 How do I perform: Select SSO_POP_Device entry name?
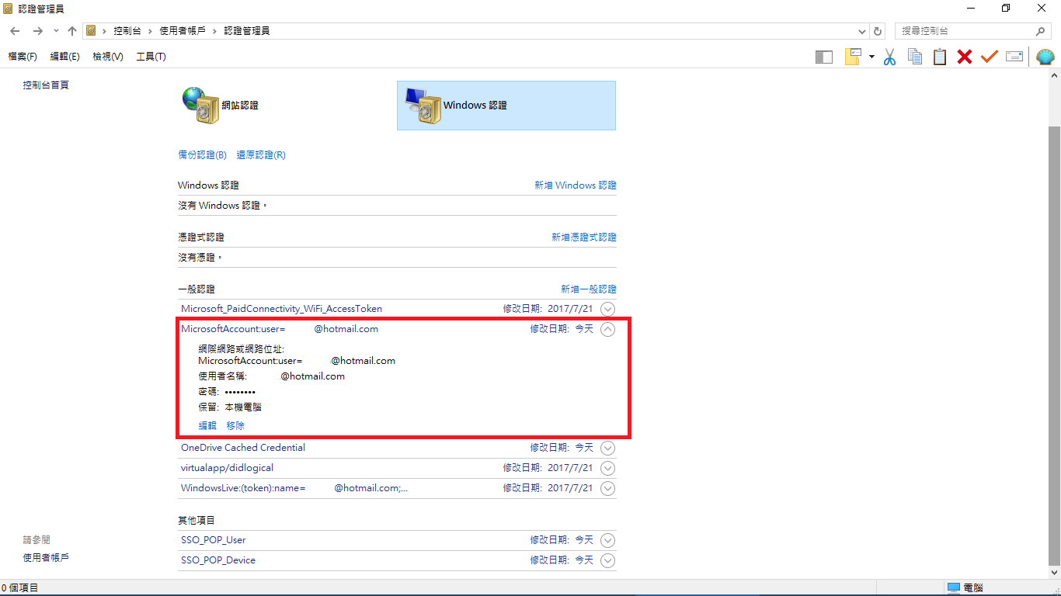click(218, 560)
